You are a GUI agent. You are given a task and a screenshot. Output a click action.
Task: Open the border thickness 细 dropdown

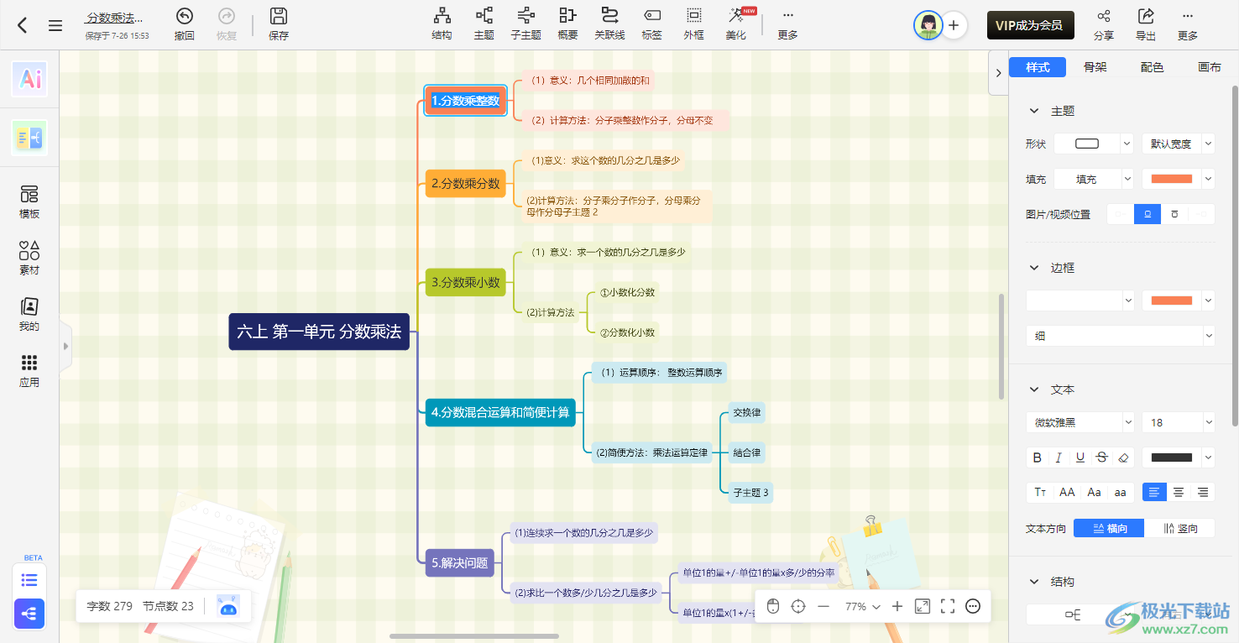1120,336
